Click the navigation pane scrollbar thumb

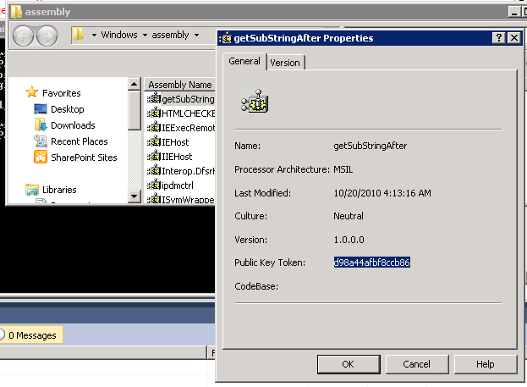[x=134, y=110]
